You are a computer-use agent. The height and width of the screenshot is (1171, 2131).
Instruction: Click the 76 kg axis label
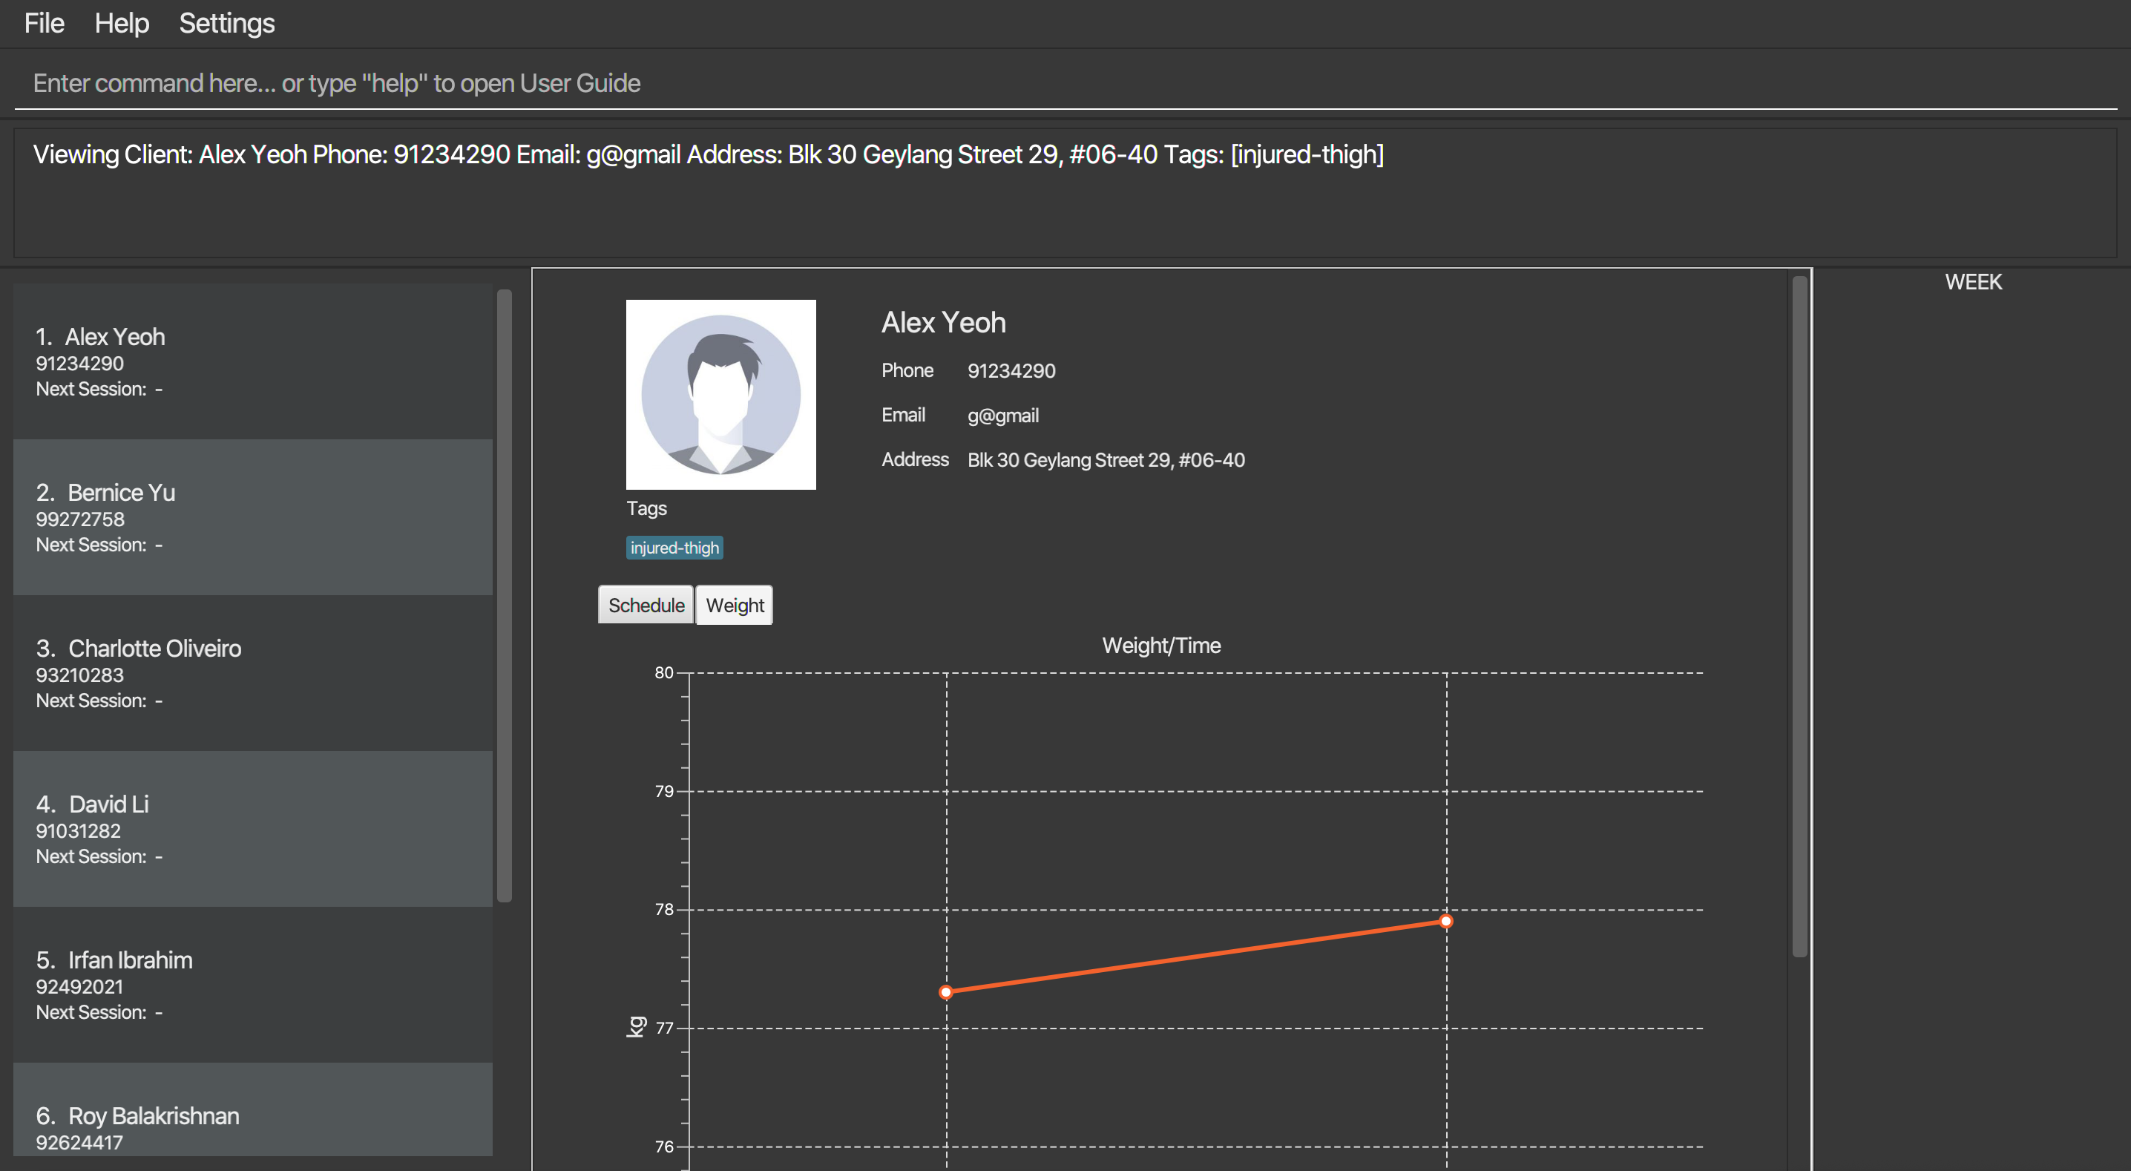pyautogui.click(x=663, y=1147)
